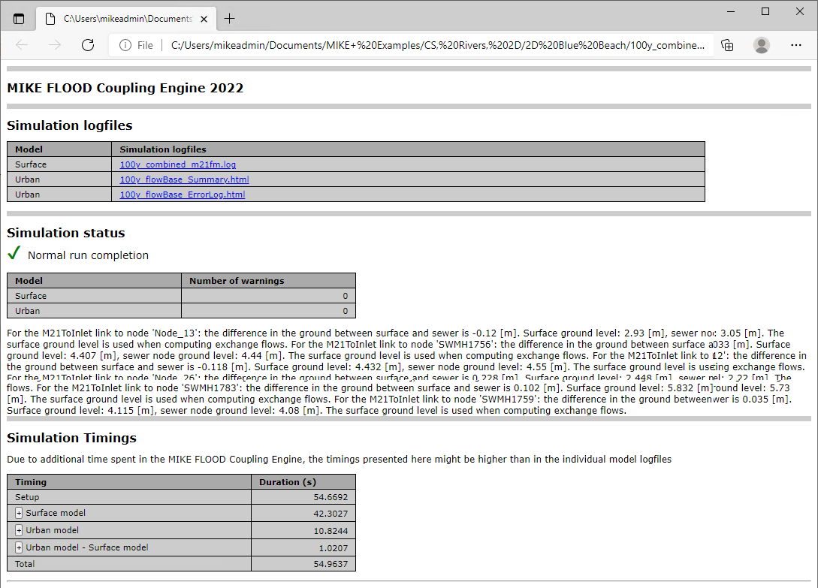Click 'Simulation status' heading
Screen dimensions: 818x588
coord(66,233)
